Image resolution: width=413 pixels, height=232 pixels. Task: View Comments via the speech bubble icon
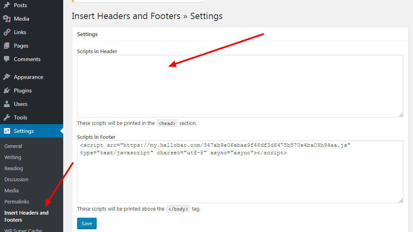coord(6,59)
